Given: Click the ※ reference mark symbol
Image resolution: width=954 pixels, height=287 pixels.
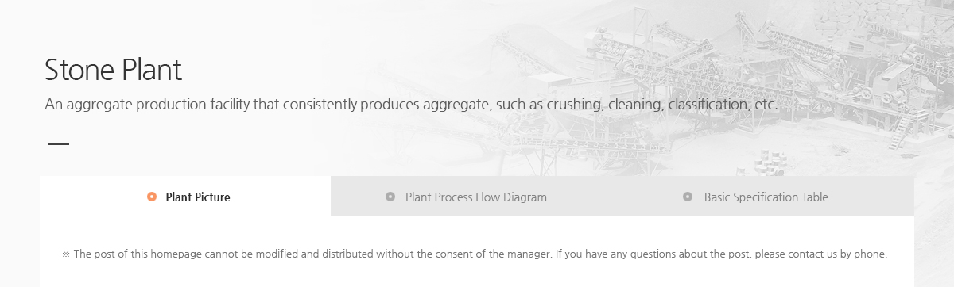Looking at the screenshot, I should (66, 254).
